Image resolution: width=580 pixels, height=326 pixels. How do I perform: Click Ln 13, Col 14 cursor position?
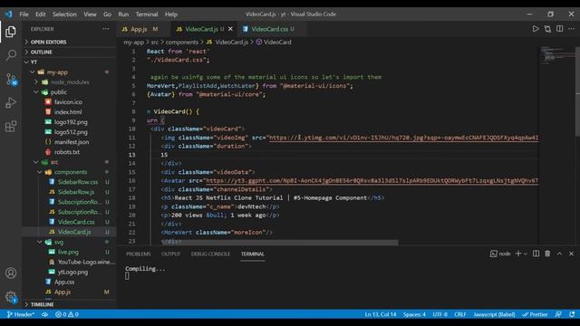pos(381,314)
